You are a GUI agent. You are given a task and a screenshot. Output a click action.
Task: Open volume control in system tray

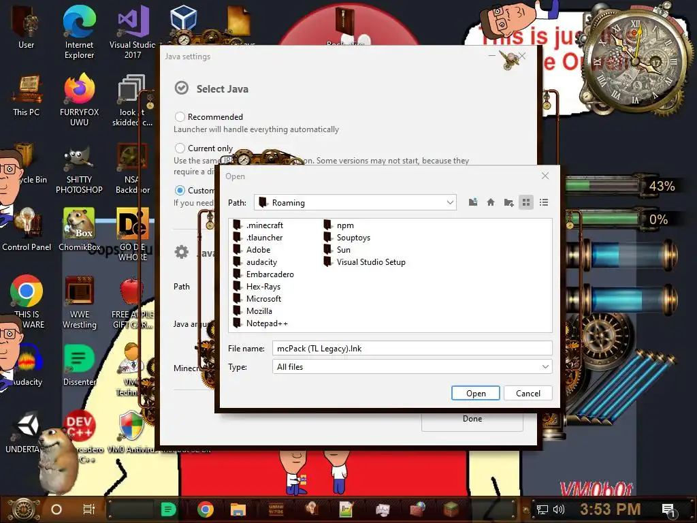(558, 509)
